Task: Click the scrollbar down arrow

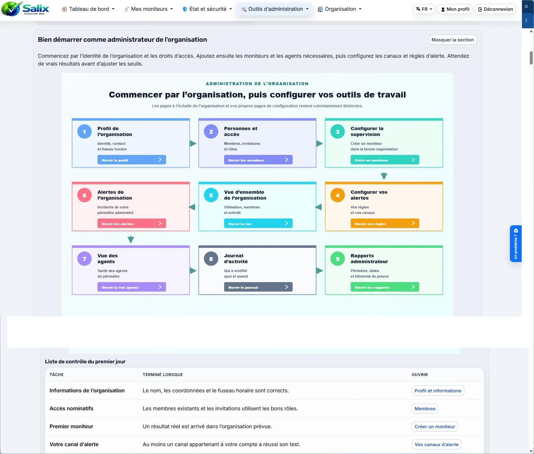Action: [531, 451]
